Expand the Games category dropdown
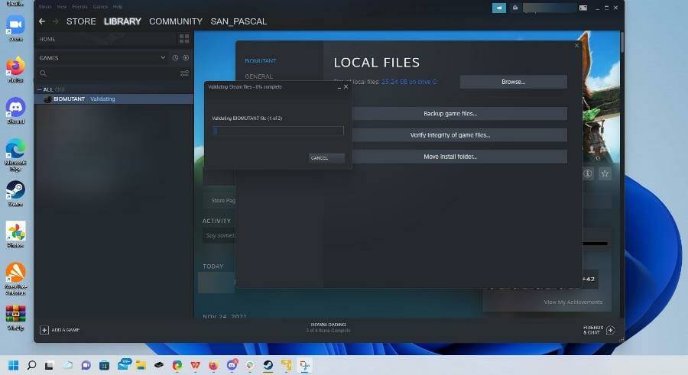The image size is (688, 375). point(163,58)
